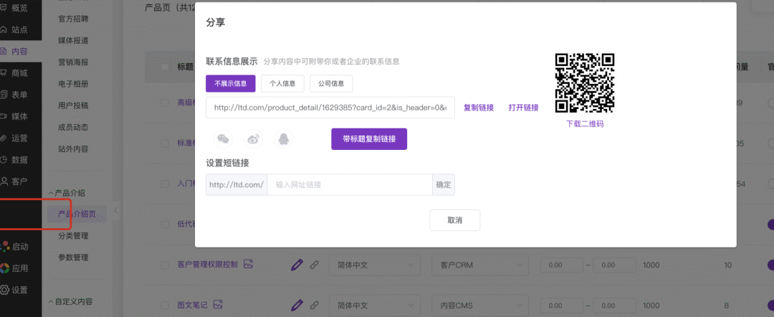Open the 简体中文 dropdown for 图文笔记
Viewport: 774px width, 317px height.
[375, 306]
